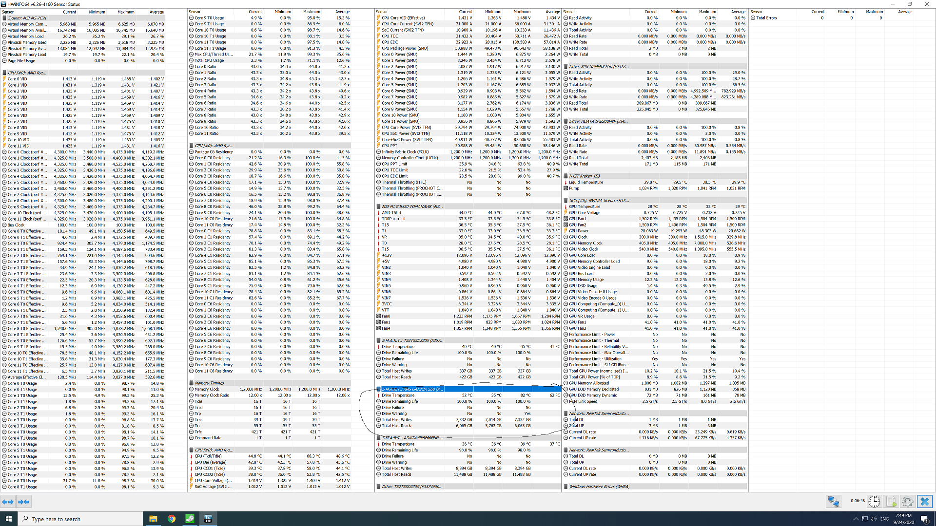Click the thermometer icon beside AMD TSI 4
The width and height of the screenshot is (936, 526).
coord(378,213)
